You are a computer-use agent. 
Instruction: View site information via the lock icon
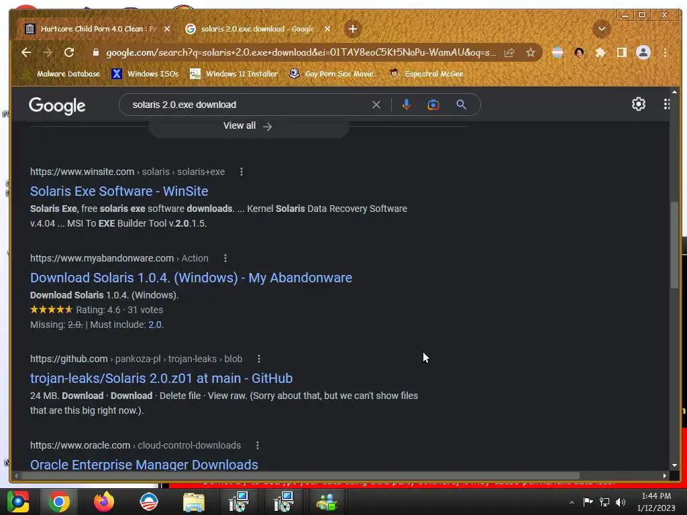tap(96, 52)
